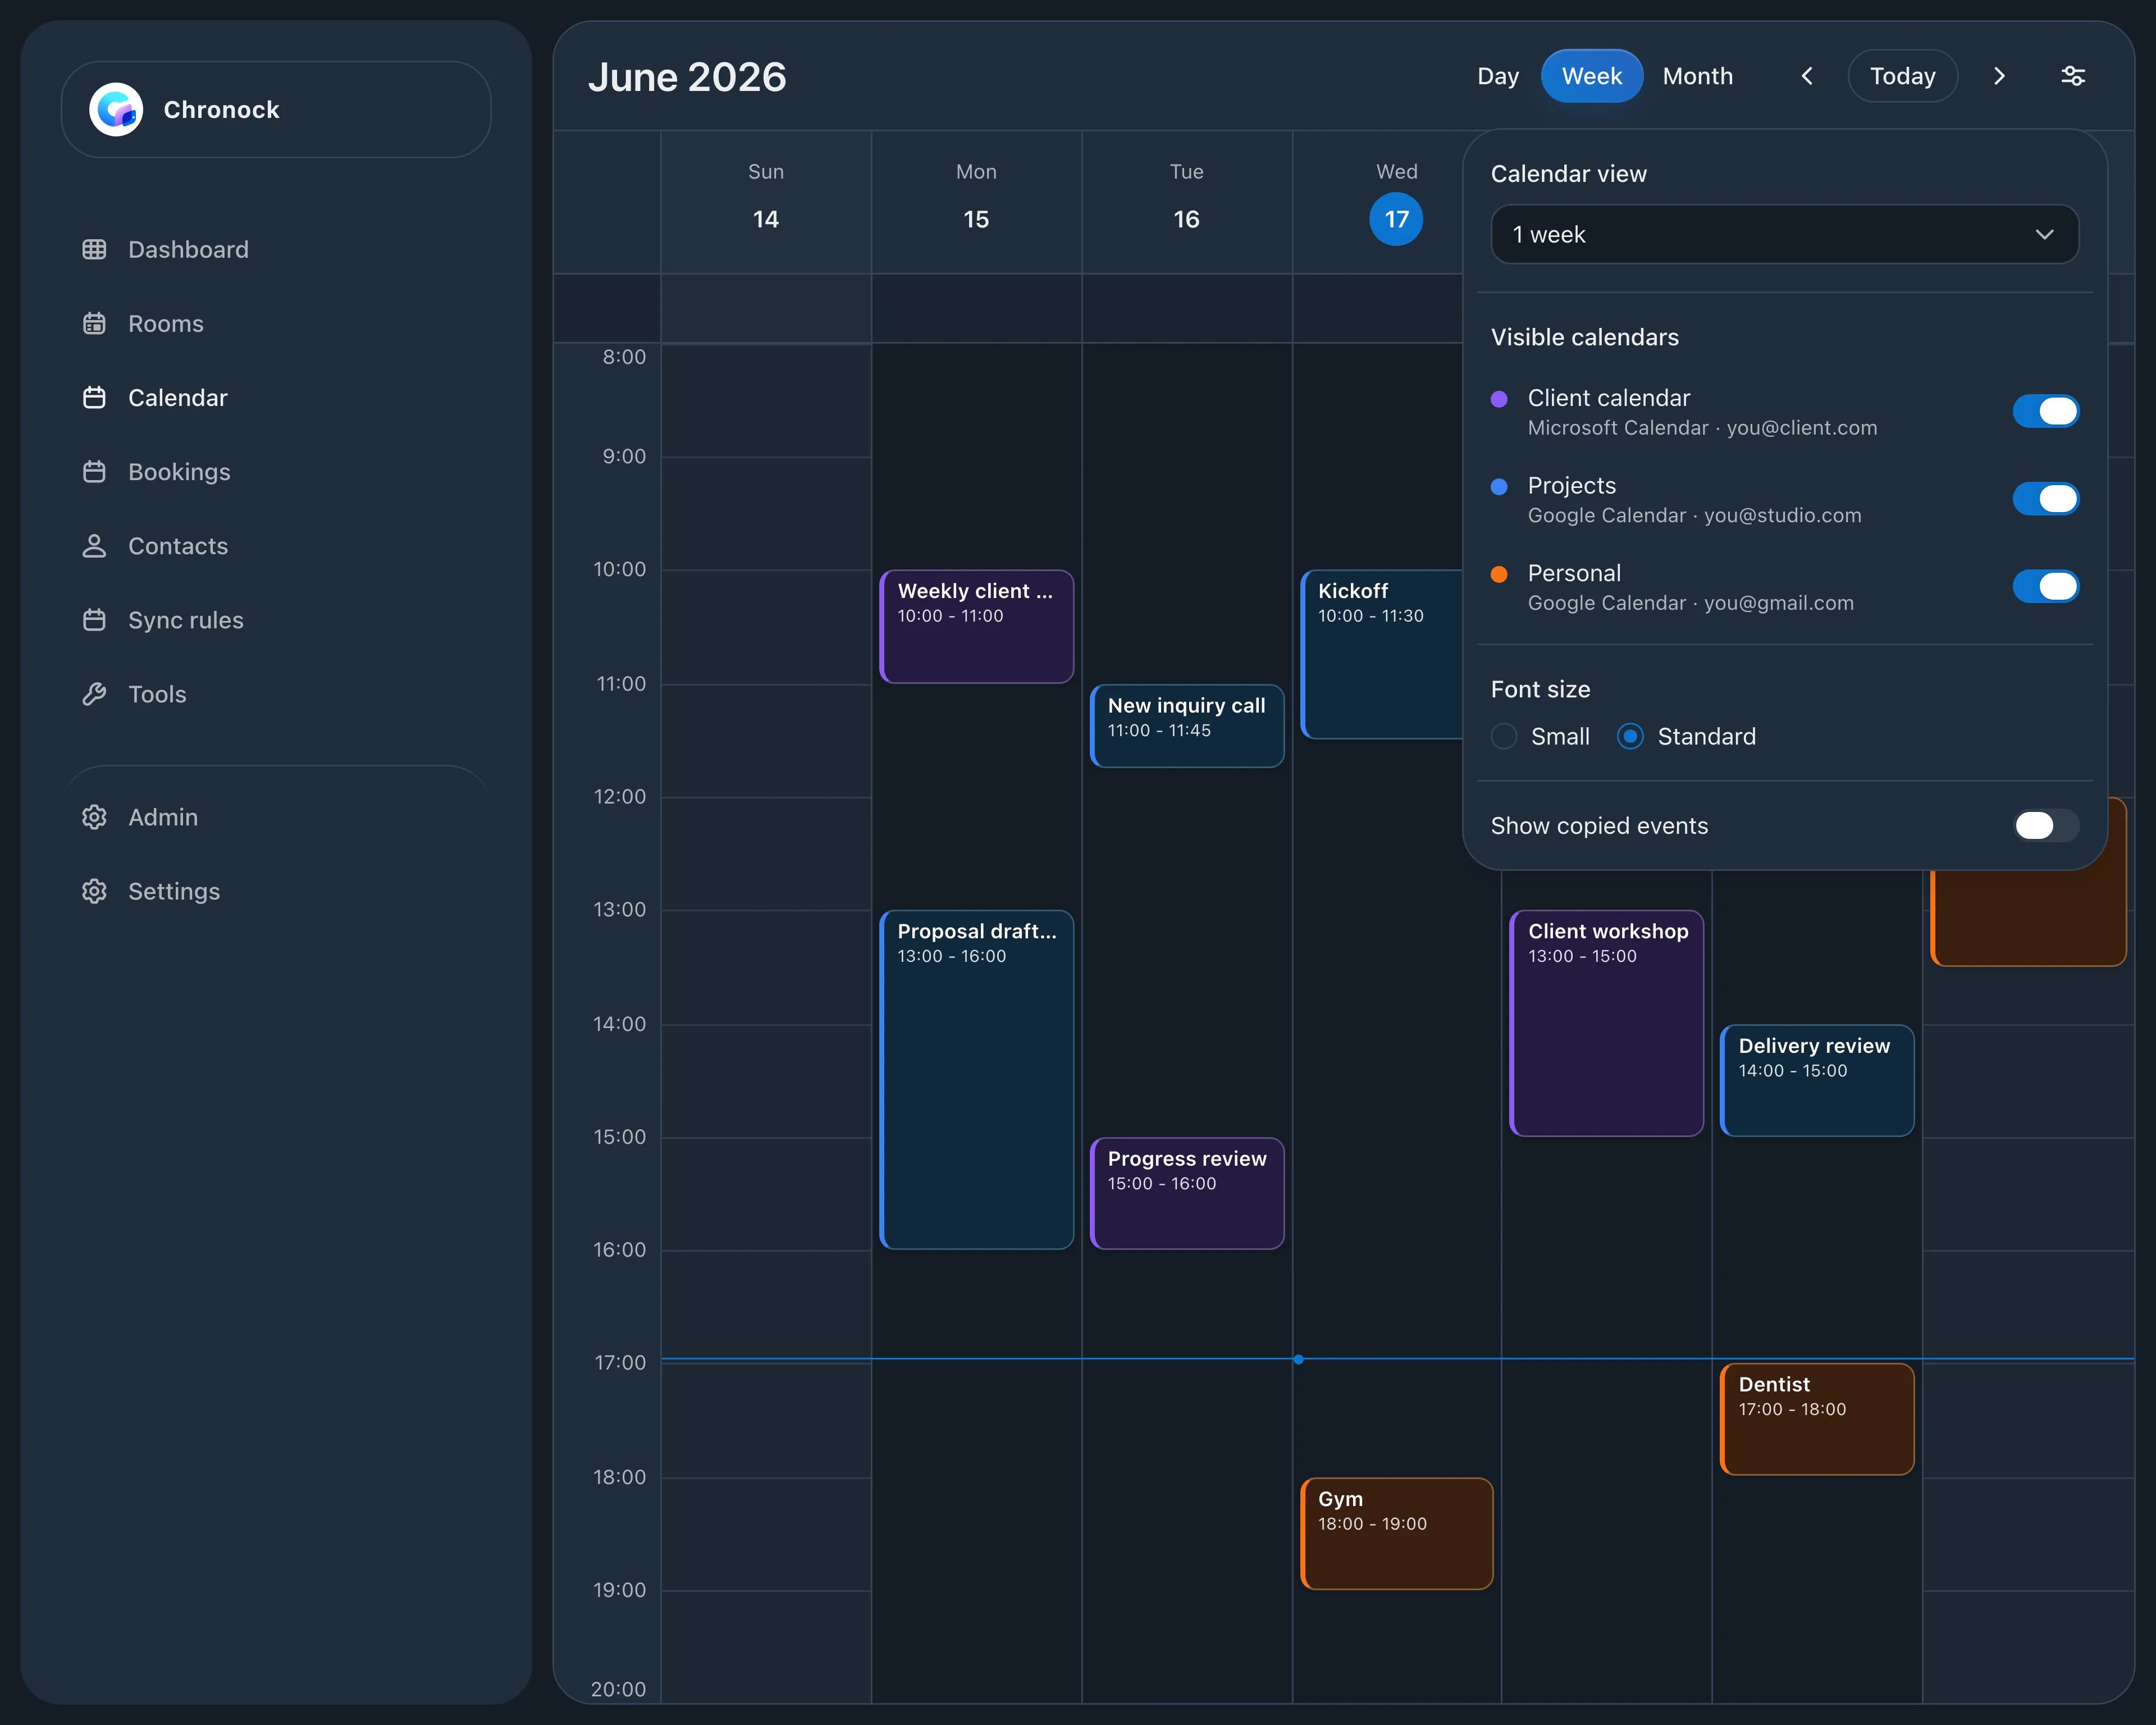
Task: Switch to Week view
Action: [x=1591, y=76]
